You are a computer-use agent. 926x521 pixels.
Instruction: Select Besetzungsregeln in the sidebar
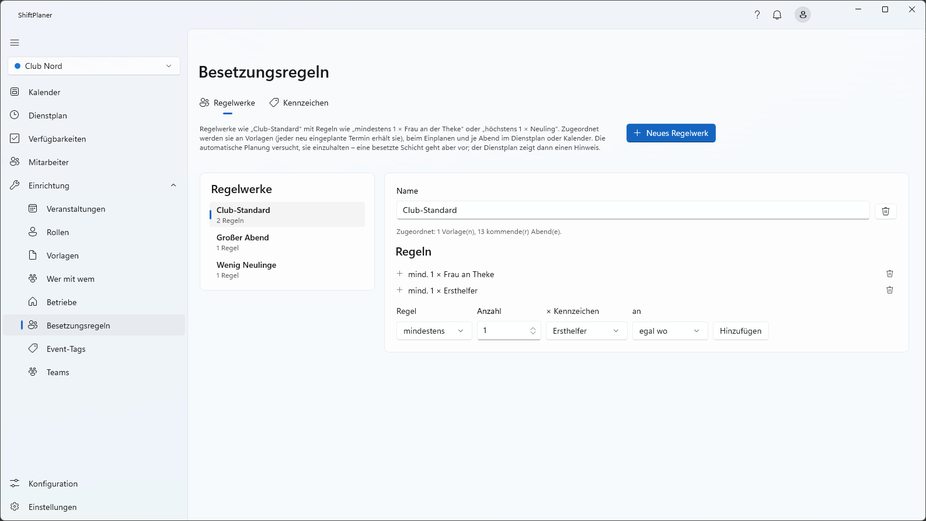[94, 326]
